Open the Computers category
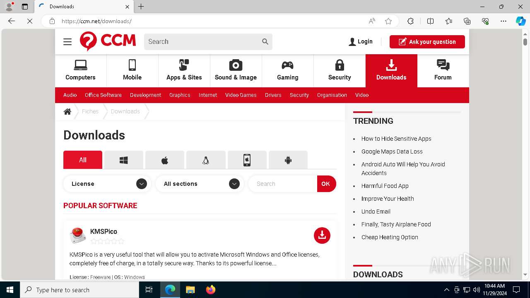Viewport: 530px width, 298px height. [x=80, y=70]
